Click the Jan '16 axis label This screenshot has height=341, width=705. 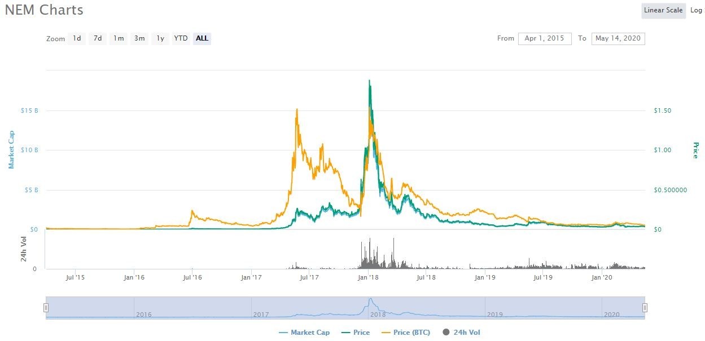point(134,277)
